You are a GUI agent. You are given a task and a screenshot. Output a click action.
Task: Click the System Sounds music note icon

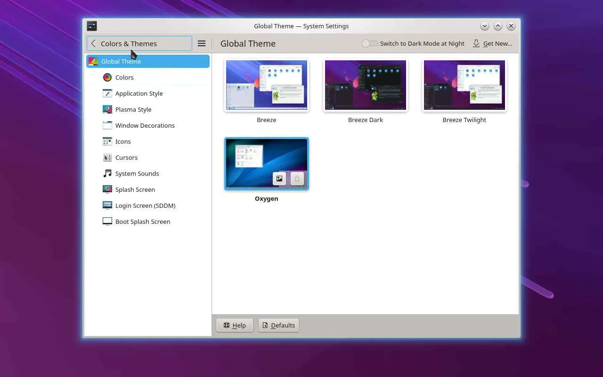coord(107,173)
